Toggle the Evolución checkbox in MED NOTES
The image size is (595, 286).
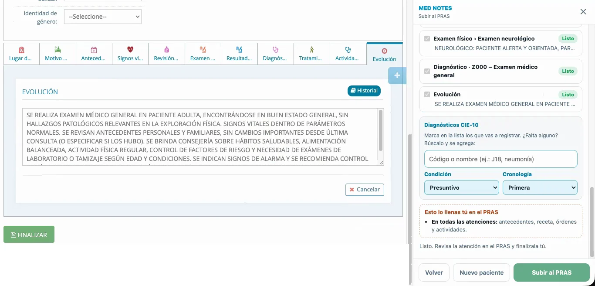pyautogui.click(x=427, y=94)
